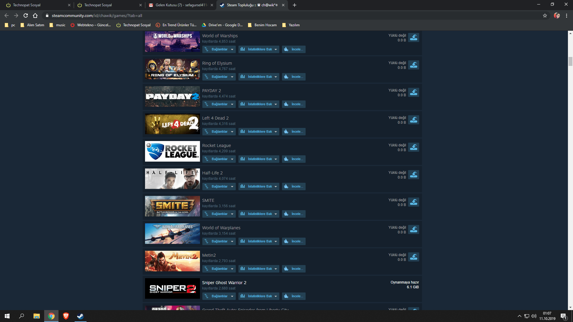
Task: Click the cloud icon next to Rocket League
Action: (414, 147)
